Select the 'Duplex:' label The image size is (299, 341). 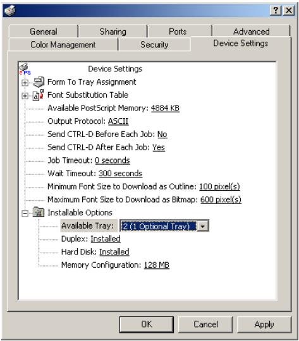pyautogui.click(x=75, y=239)
